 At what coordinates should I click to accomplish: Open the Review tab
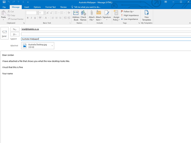[63, 7]
